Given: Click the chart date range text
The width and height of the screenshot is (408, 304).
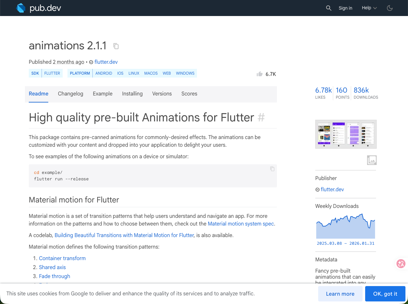Looking at the screenshot, I should pos(346,243).
